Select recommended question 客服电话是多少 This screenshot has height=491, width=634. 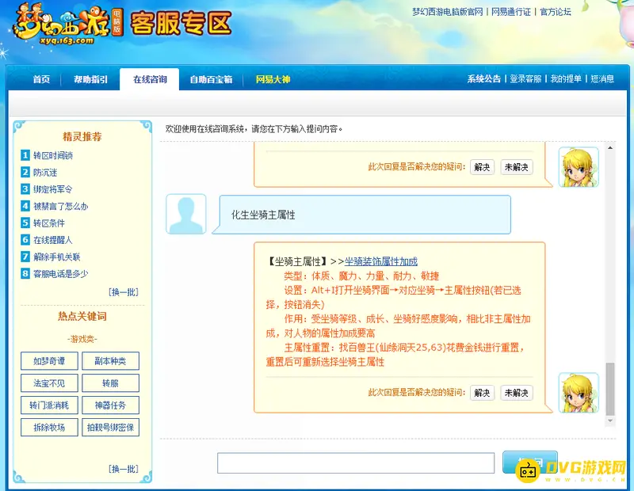click(x=61, y=274)
